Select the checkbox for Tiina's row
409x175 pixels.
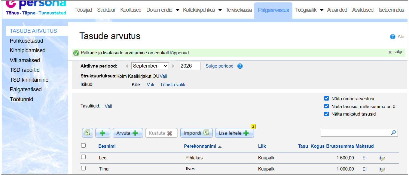click(x=84, y=168)
